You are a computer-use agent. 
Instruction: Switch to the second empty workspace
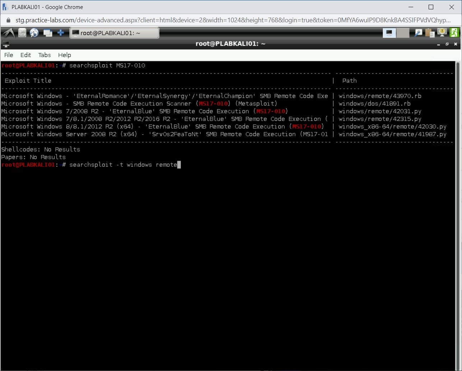tap(403, 33)
